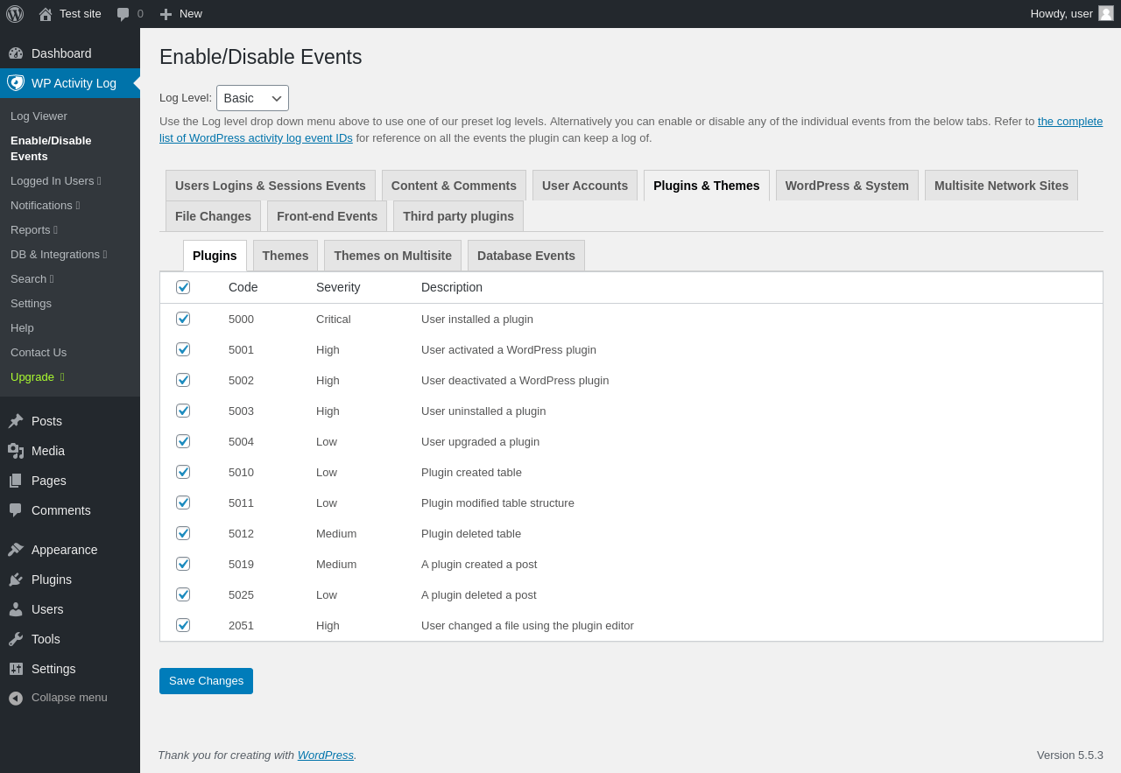Open the Log Viewer submenu item
This screenshot has width=1121, height=773.
tap(39, 116)
